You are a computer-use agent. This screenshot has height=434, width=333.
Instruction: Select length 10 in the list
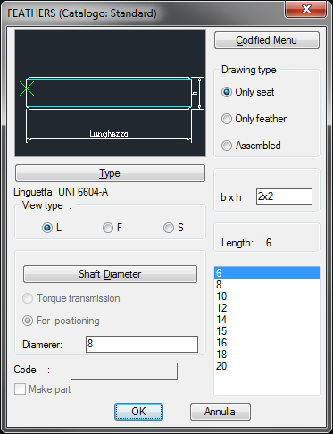coord(267,296)
